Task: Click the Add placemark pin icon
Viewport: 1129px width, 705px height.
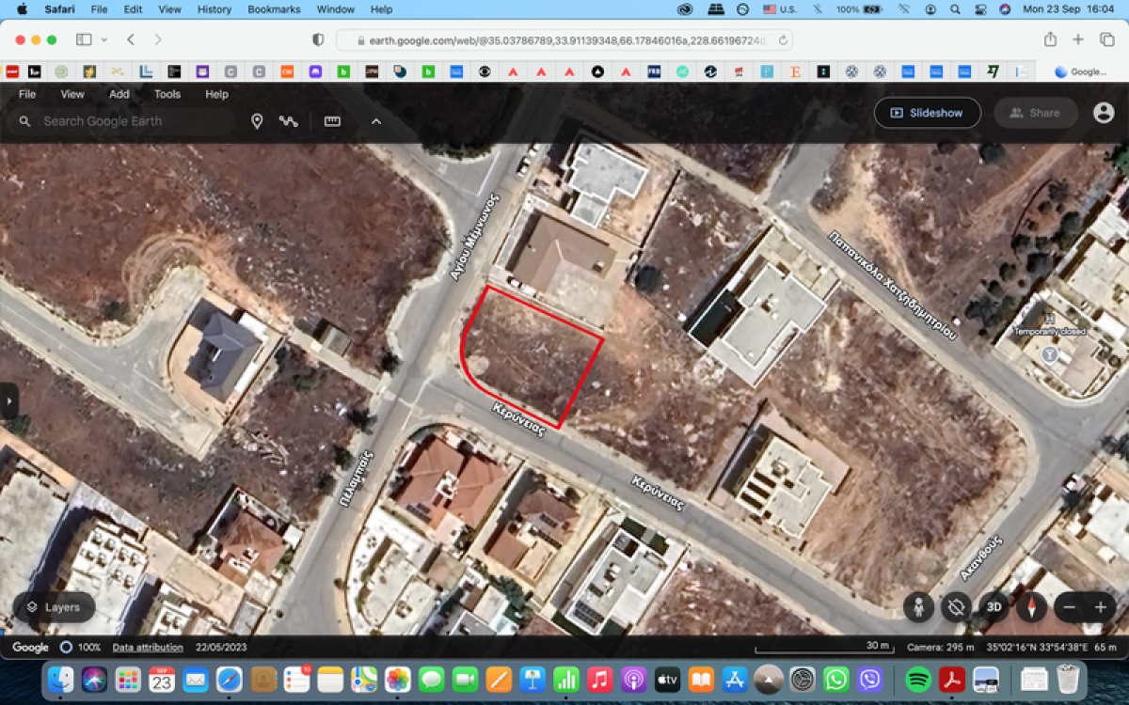Action: 256,121
